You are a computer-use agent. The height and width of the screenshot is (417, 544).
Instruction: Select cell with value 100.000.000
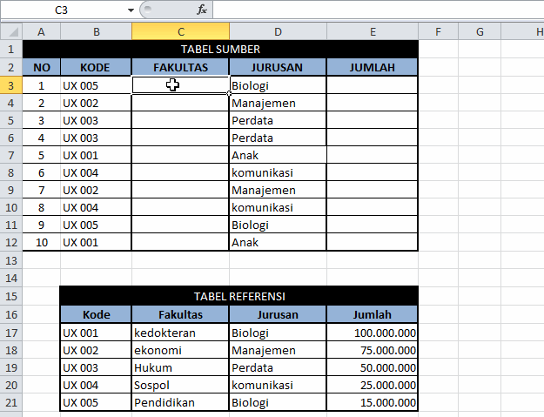click(372, 333)
